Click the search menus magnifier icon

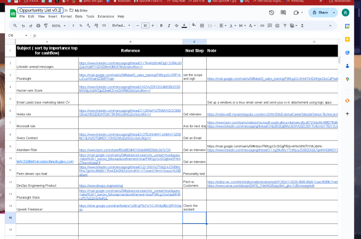pyautogui.click(x=15, y=26)
